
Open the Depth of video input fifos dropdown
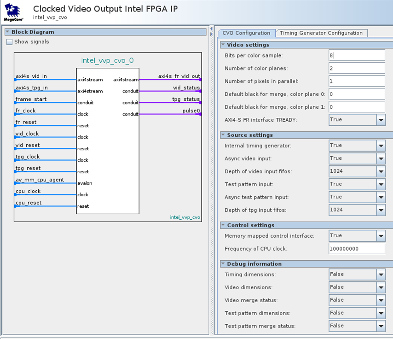coord(381,171)
